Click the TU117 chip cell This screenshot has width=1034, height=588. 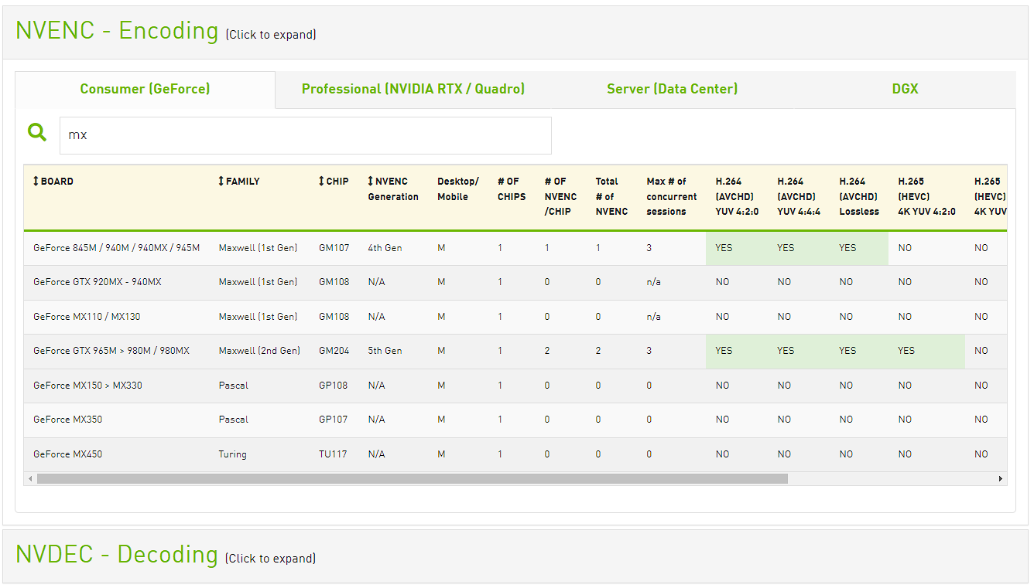pyautogui.click(x=333, y=454)
